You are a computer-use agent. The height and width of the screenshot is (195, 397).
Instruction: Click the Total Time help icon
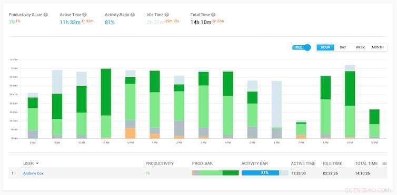point(213,15)
